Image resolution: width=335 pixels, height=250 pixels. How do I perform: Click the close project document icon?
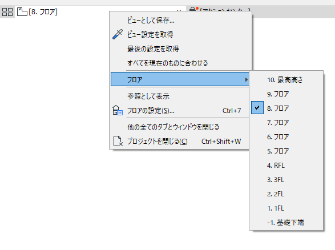click(118, 141)
